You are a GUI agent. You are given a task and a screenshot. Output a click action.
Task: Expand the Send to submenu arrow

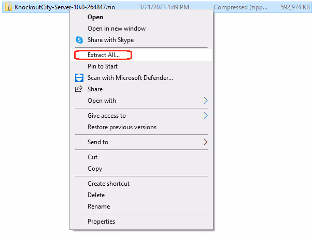click(205, 142)
